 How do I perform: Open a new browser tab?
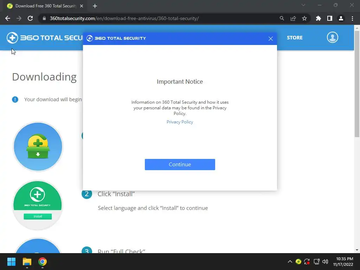pos(95,6)
